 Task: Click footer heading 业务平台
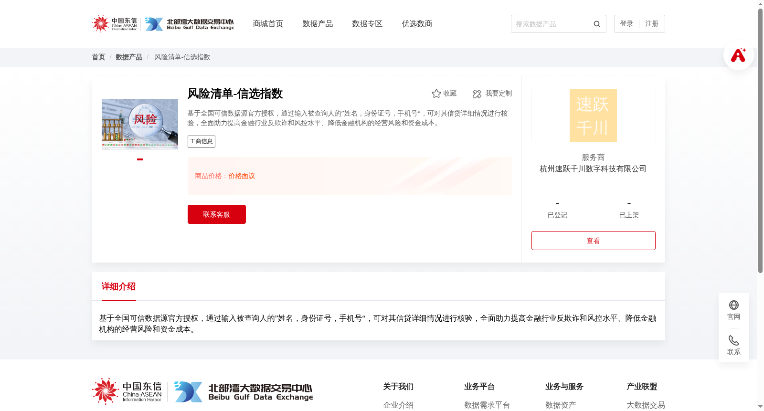pyautogui.click(x=479, y=387)
